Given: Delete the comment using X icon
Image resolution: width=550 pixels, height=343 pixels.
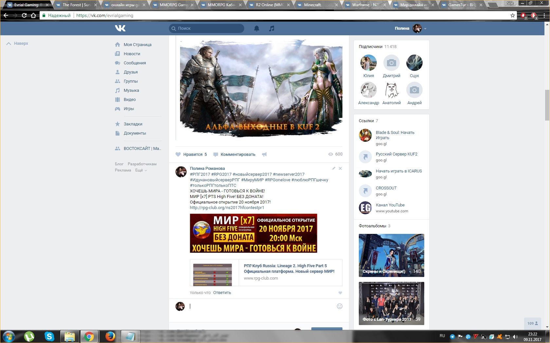Looking at the screenshot, I should [x=340, y=168].
